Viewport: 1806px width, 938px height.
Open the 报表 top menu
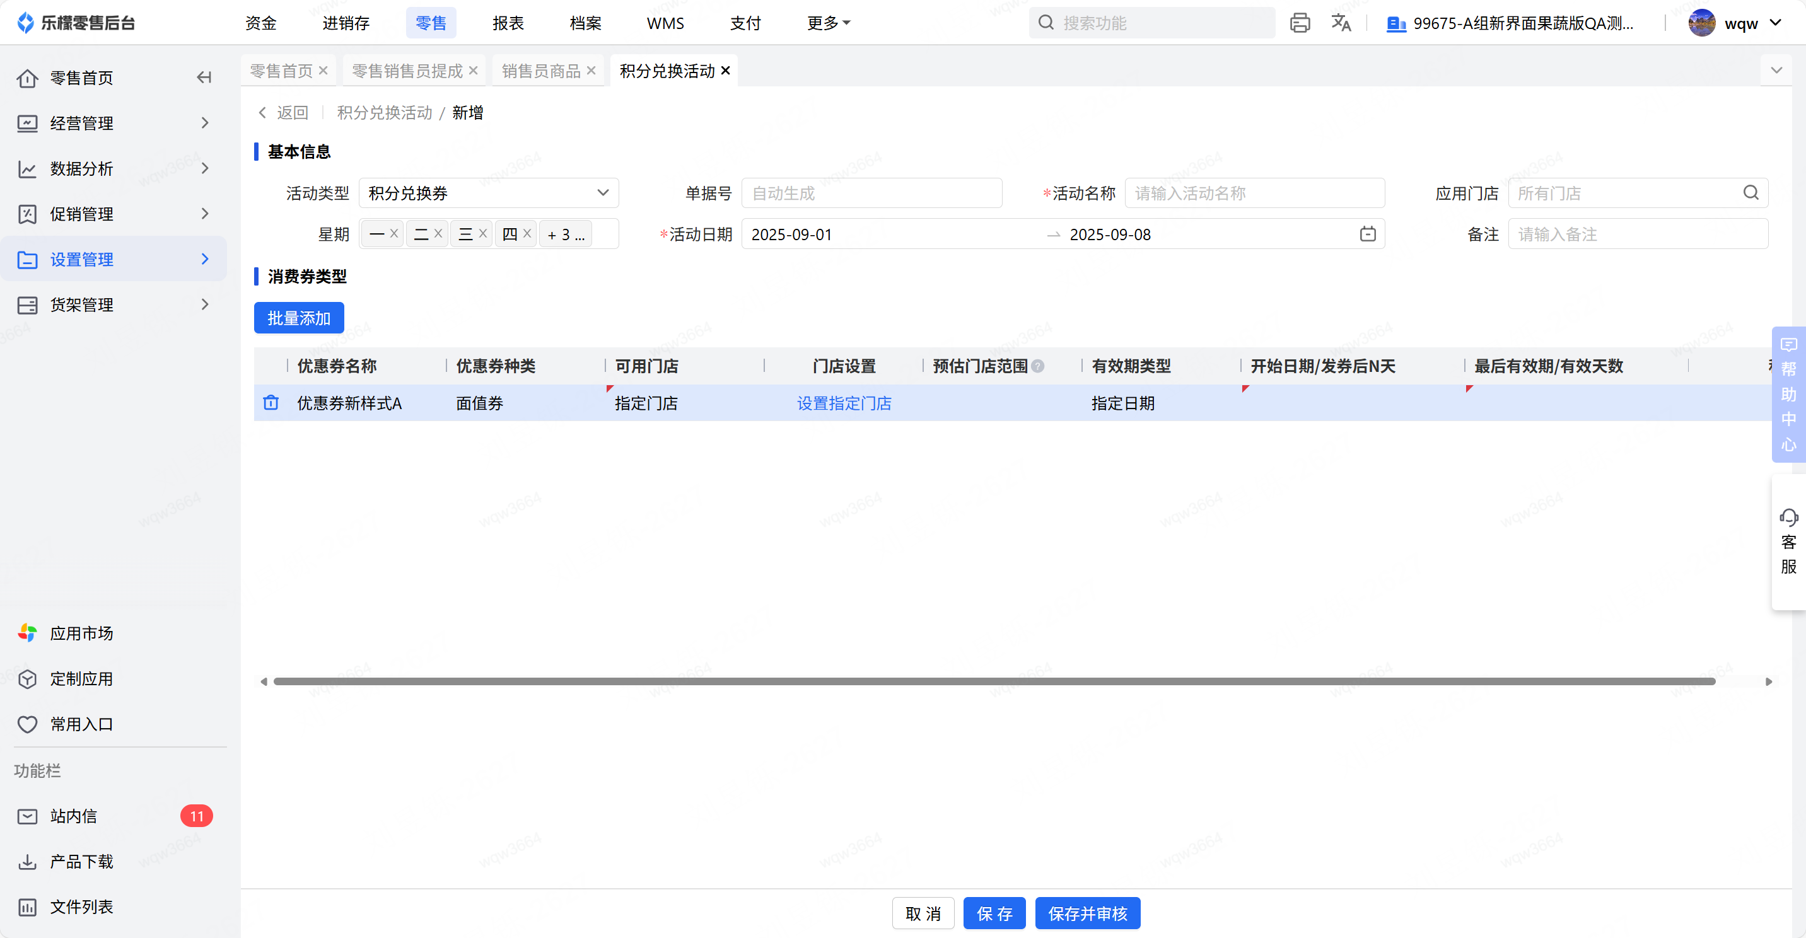click(x=508, y=23)
